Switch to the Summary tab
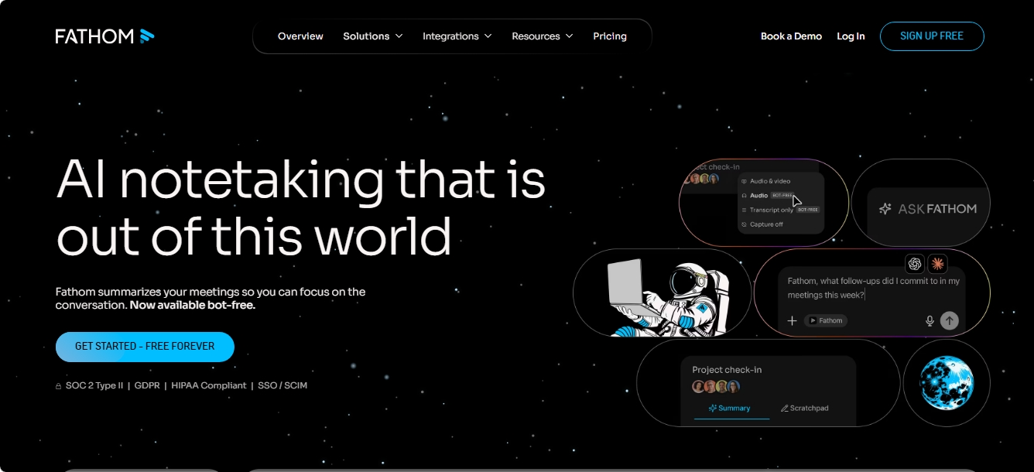Screen dimensions: 1034x472 730,408
